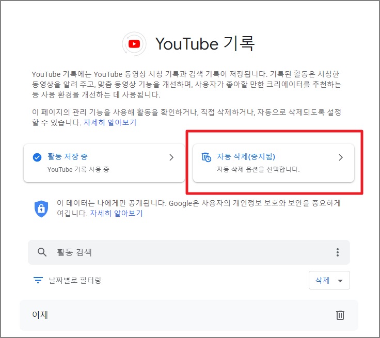
Task: Focus the 활동 검색 search field
Action: pyautogui.click(x=189, y=252)
